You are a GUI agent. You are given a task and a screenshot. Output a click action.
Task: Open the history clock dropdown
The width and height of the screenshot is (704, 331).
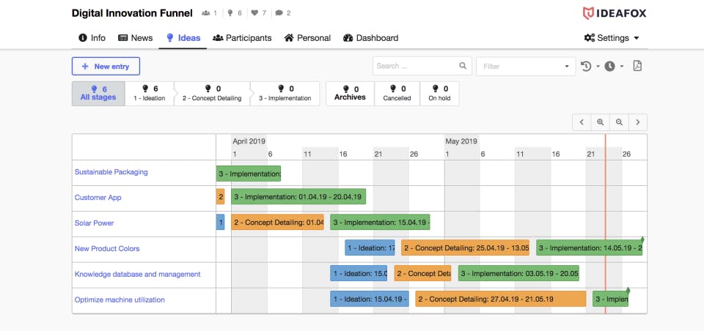pos(590,66)
